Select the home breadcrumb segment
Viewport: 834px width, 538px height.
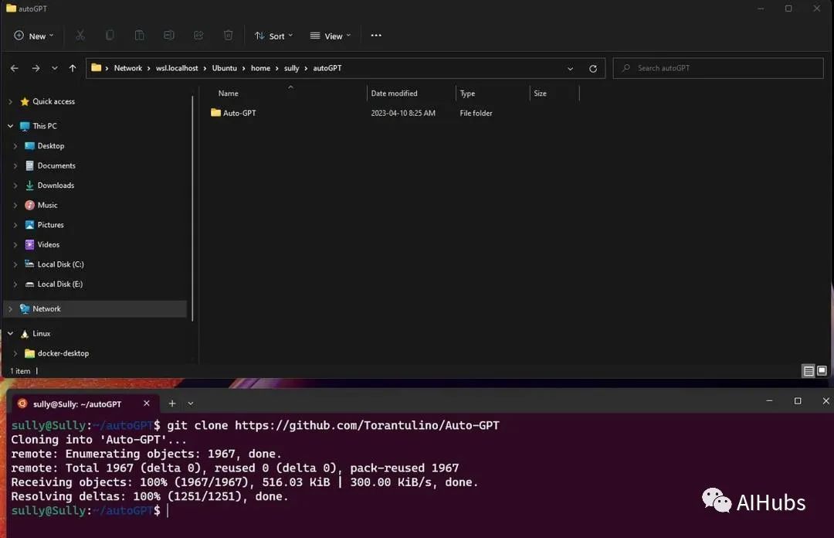(x=261, y=68)
